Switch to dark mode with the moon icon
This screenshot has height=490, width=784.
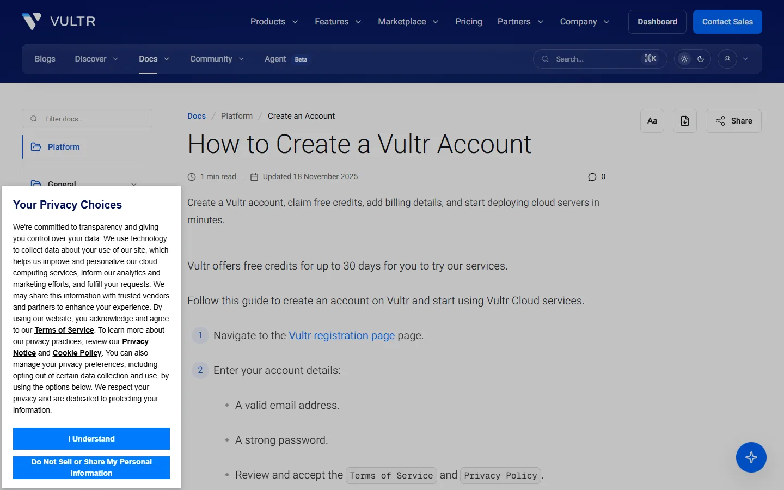[701, 59]
